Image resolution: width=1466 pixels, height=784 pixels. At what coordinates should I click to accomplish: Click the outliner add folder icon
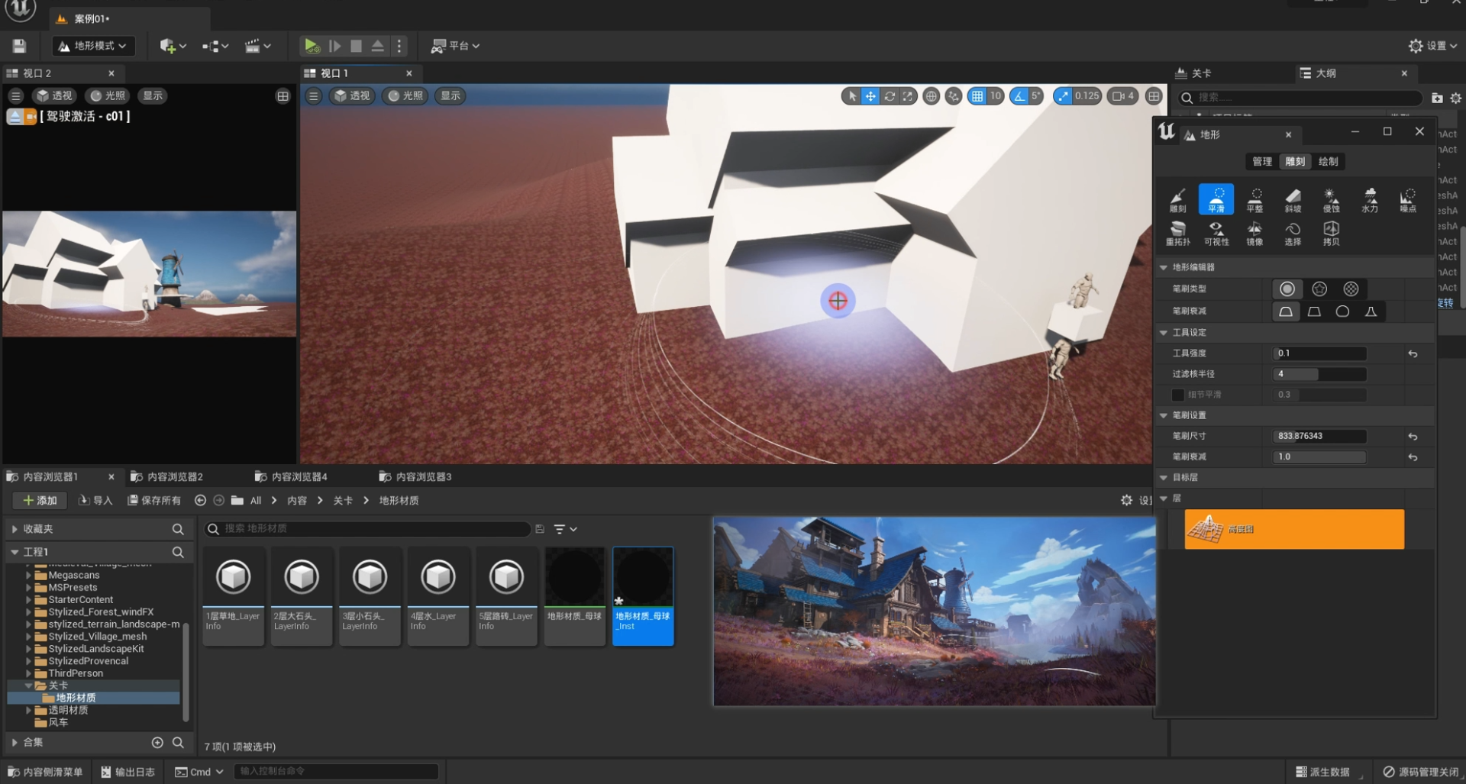tap(1436, 98)
